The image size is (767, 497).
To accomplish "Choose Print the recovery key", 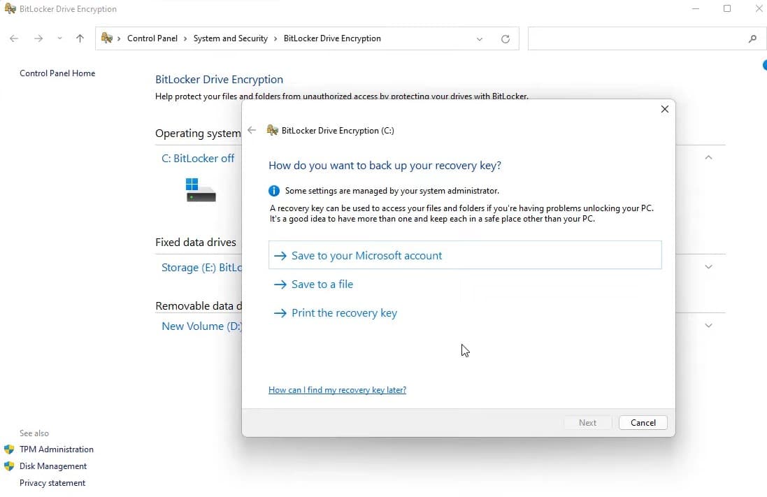I will pyautogui.click(x=344, y=313).
